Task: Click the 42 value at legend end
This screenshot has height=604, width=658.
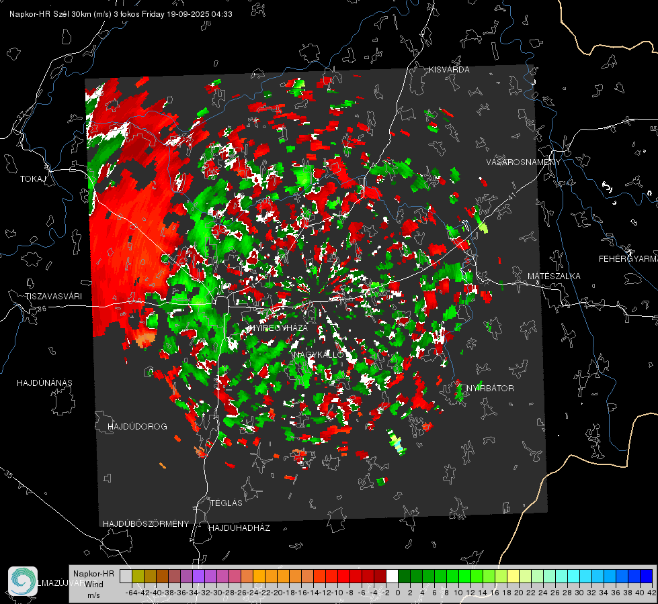Action: click(652, 593)
